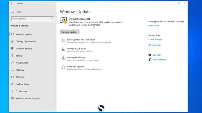Click the Check Storage link
The width and height of the screenshot is (202, 113).
tap(155, 39)
